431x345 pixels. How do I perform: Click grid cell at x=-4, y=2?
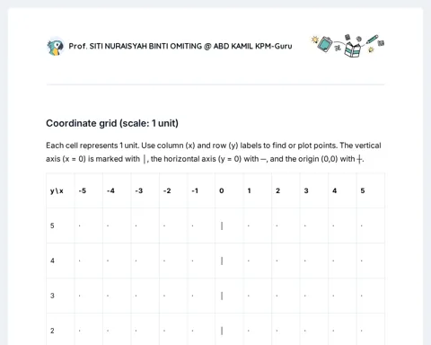pos(117,331)
